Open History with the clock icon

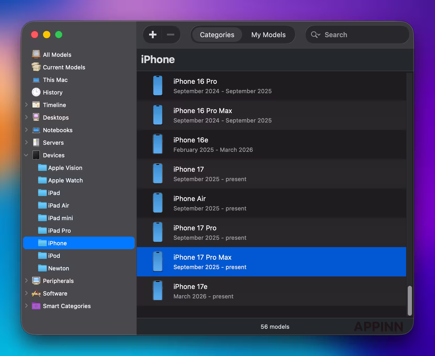pos(36,92)
